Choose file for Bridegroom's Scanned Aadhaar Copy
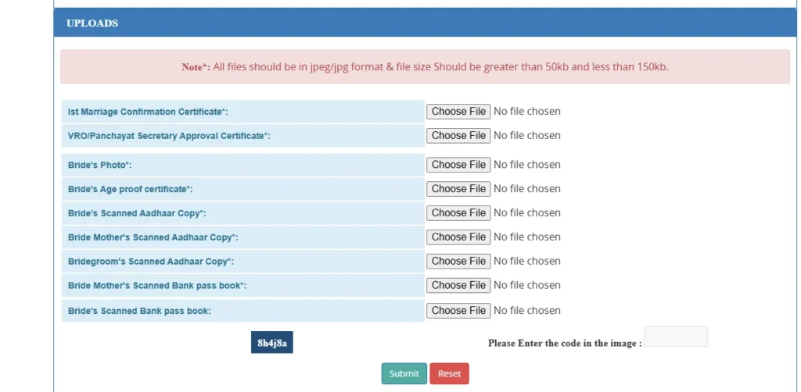The image size is (801, 392). click(458, 261)
